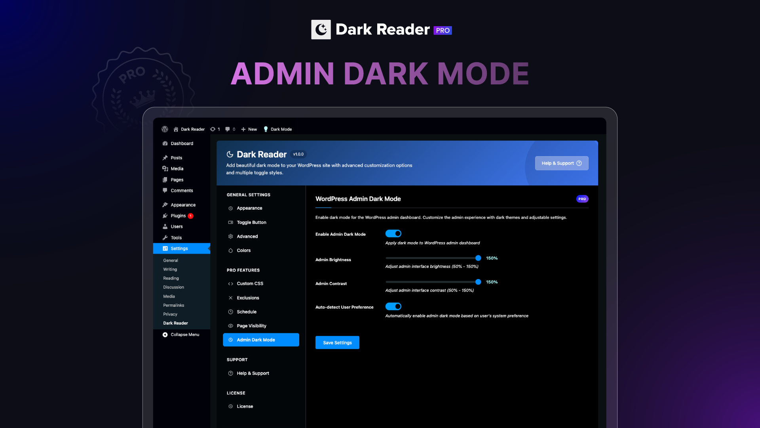Open Help & Support from the banner
Viewport: 760px width, 428px height.
(x=562, y=163)
